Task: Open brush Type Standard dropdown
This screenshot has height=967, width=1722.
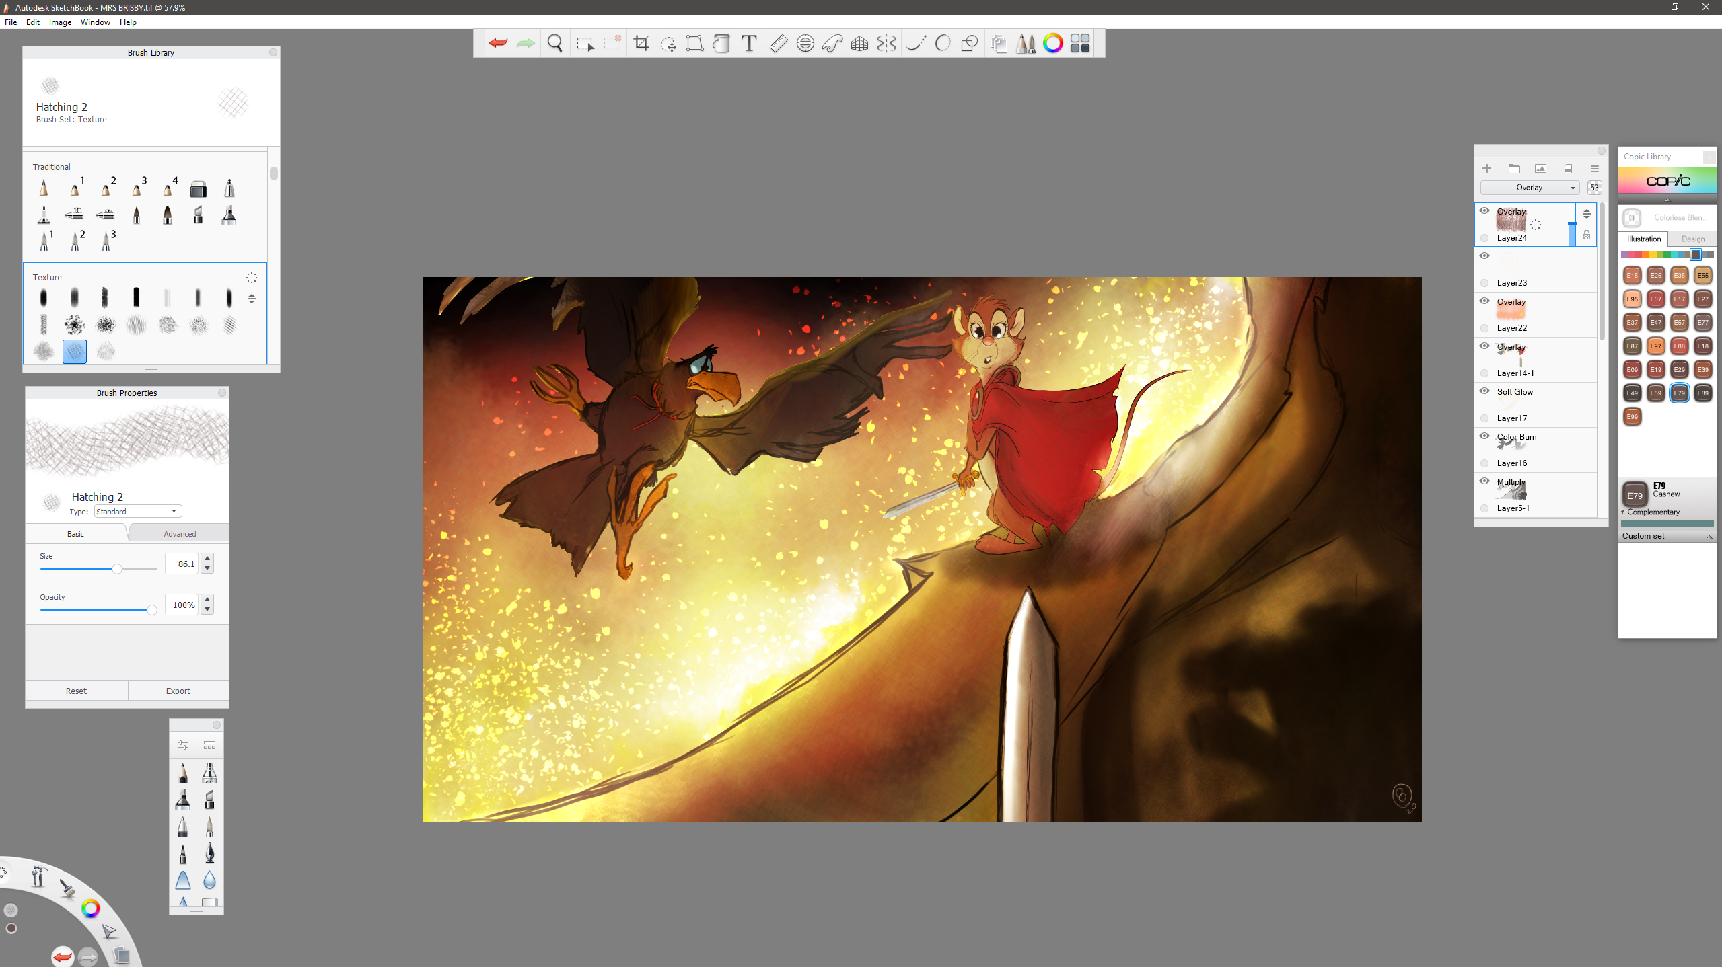Action: tap(137, 512)
